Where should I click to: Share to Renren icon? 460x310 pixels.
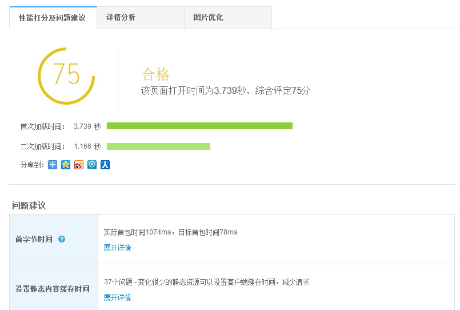click(x=105, y=165)
